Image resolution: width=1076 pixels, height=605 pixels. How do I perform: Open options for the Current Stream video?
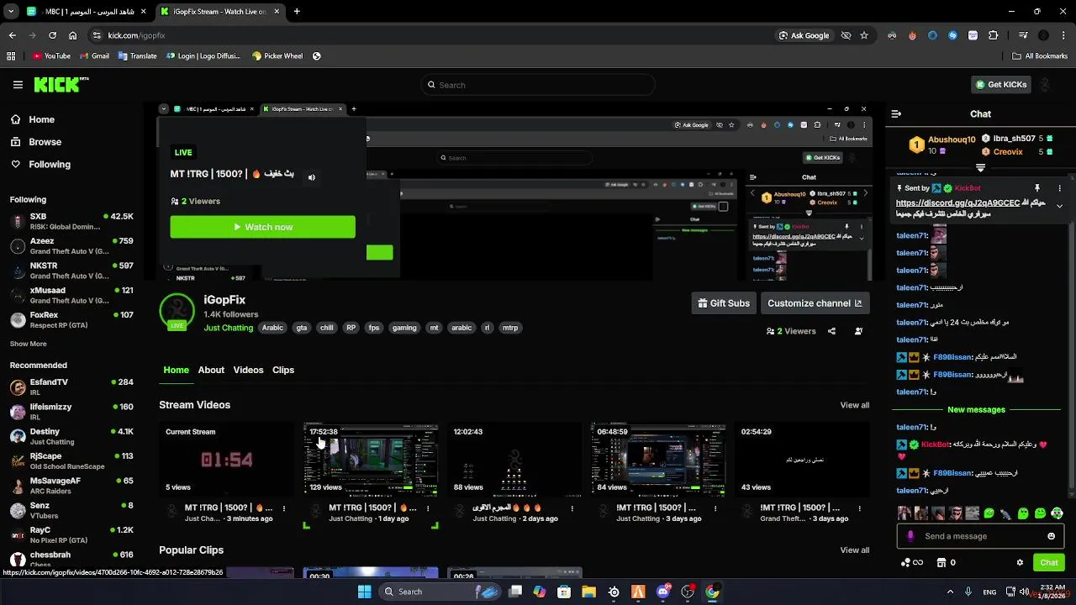[283, 508]
